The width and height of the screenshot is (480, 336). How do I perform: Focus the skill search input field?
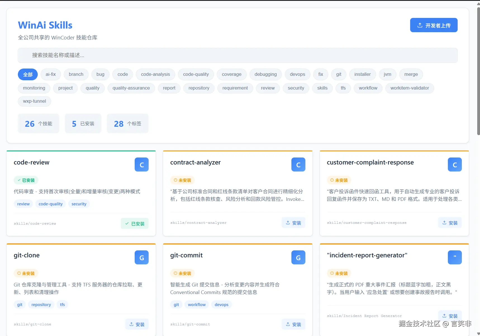pyautogui.click(x=237, y=55)
